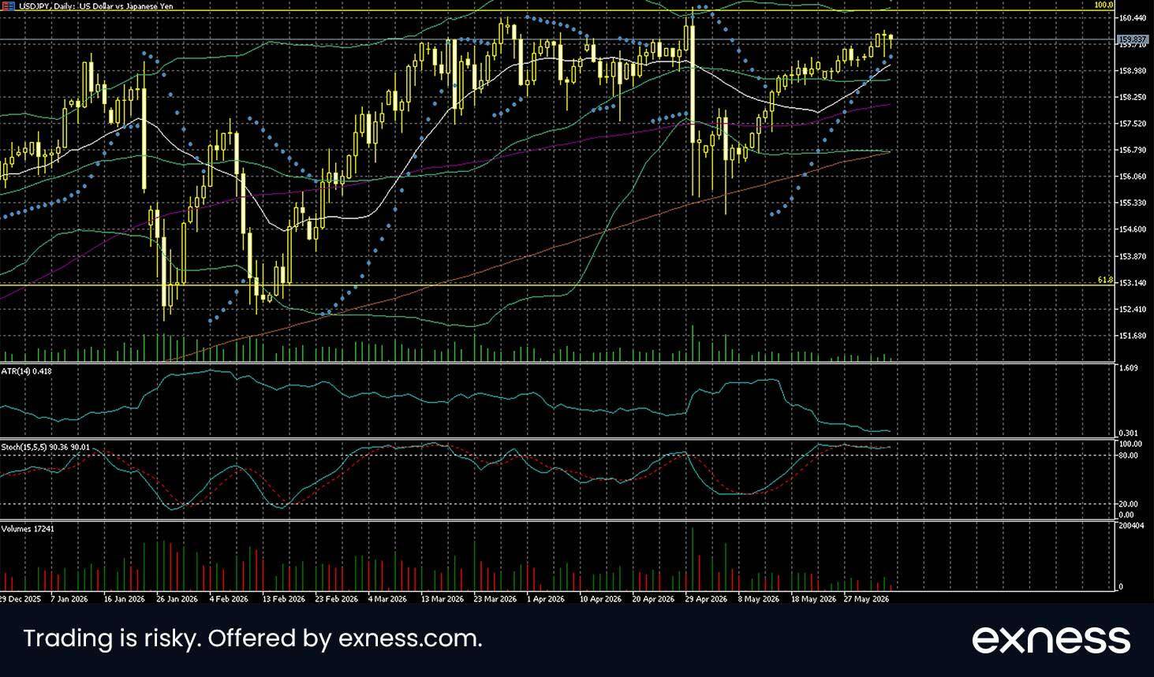Viewport: 1154px width, 677px height.
Task: Click the 29 Dec 2025 date label
Action: pos(20,599)
